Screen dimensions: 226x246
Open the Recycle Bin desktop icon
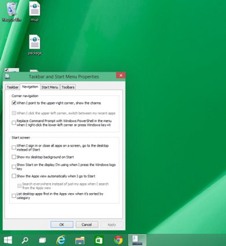click(x=12, y=11)
